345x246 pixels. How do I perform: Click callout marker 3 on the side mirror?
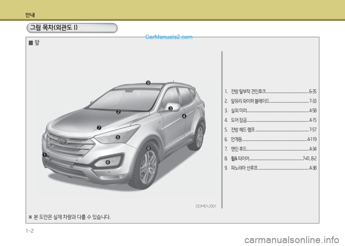click(170, 108)
